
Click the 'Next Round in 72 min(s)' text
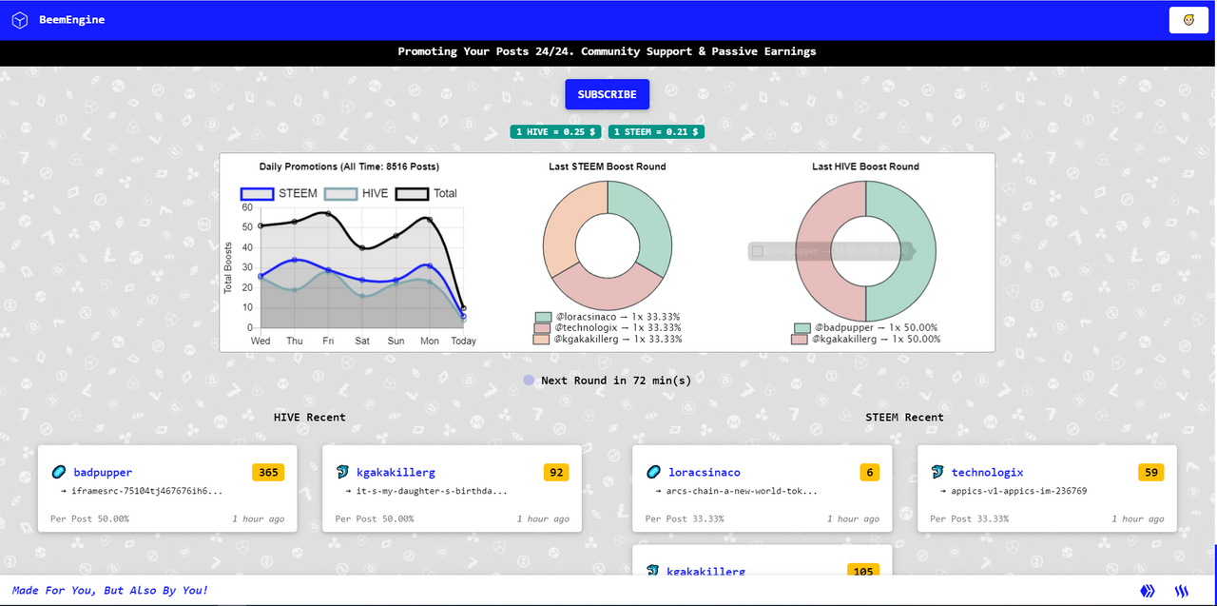[616, 381]
